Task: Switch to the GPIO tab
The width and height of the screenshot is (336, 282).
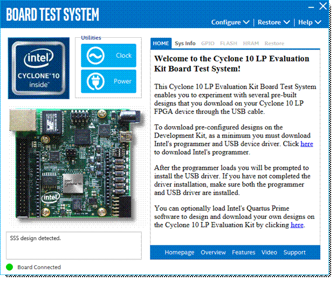Action: 208,44
